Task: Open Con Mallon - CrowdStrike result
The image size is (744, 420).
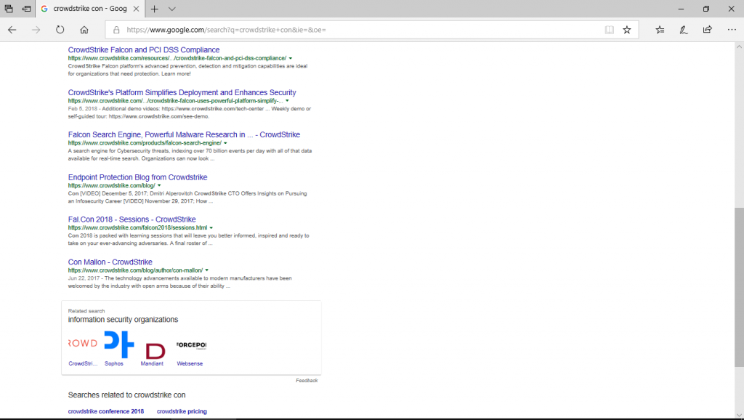Action: [x=110, y=262]
